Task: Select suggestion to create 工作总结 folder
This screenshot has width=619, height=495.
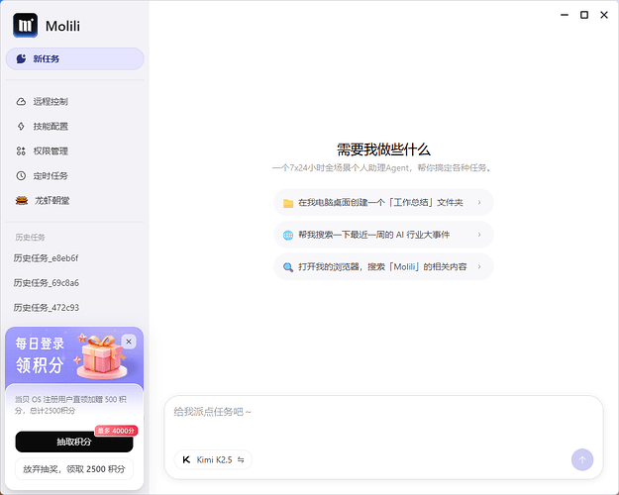Action: coord(383,203)
